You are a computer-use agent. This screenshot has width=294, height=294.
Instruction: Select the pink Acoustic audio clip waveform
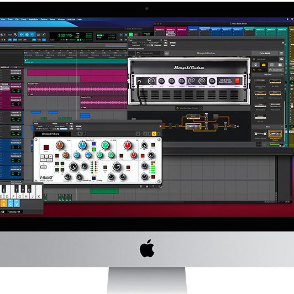pos(77,89)
